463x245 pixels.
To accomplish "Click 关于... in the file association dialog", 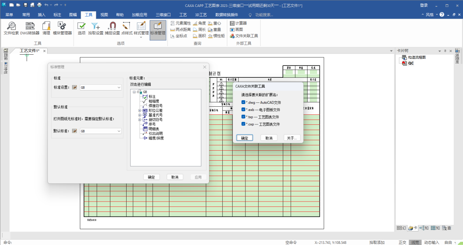I will coord(292,138).
